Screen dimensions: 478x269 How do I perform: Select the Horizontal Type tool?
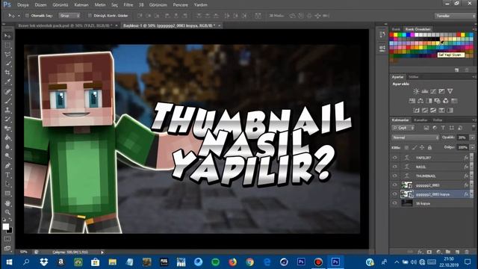[7, 175]
